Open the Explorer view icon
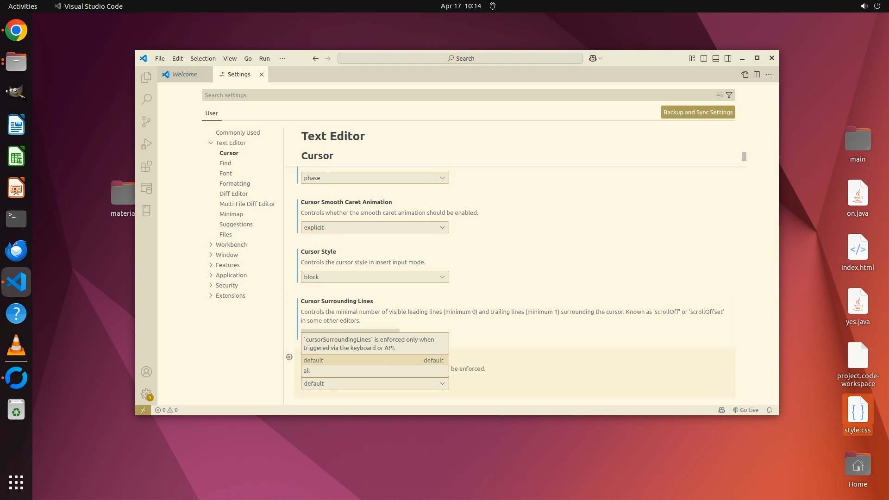This screenshot has height=500, width=889. [x=146, y=77]
